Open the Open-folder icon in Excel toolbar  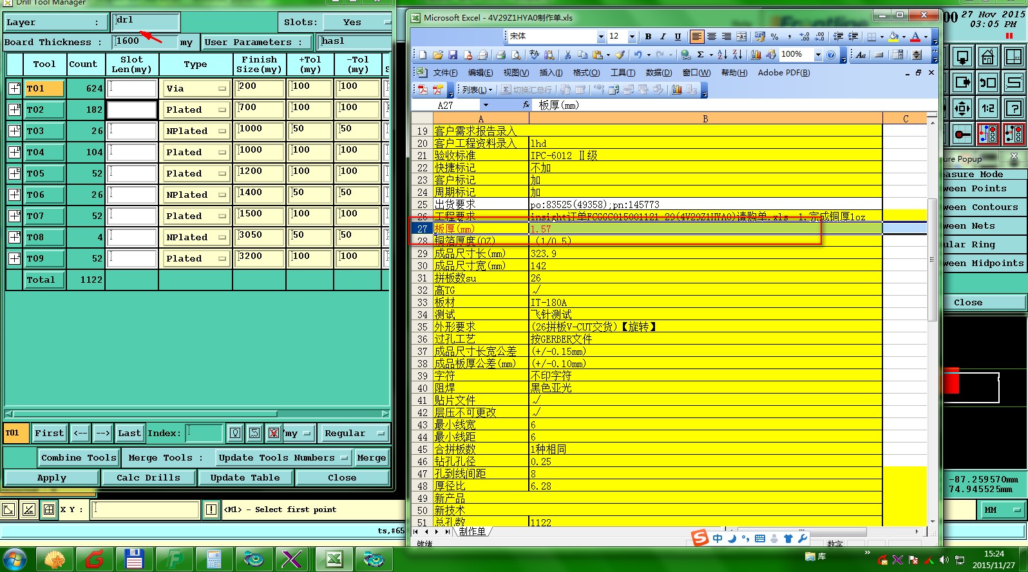(x=438, y=55)
